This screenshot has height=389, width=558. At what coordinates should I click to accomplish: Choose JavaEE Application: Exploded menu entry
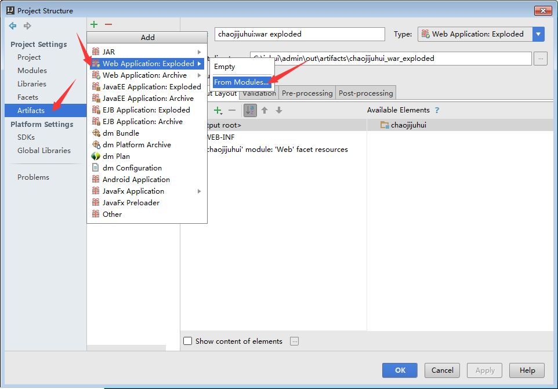click(147, 87)
